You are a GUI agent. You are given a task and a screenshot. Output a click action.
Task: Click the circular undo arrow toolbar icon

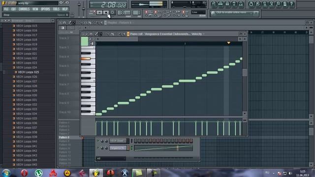(251, 4)
